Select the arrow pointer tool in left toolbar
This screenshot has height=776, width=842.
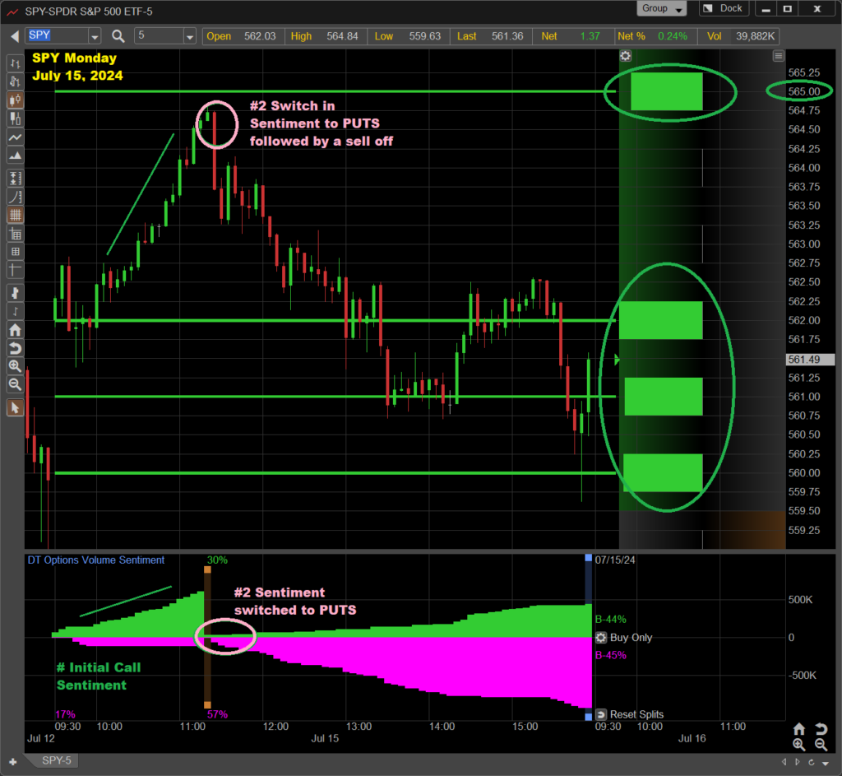click(15, 407)
